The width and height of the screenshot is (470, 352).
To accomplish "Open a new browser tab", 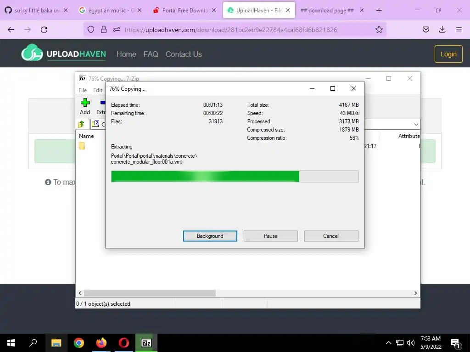I will click(x=379, y=11).
